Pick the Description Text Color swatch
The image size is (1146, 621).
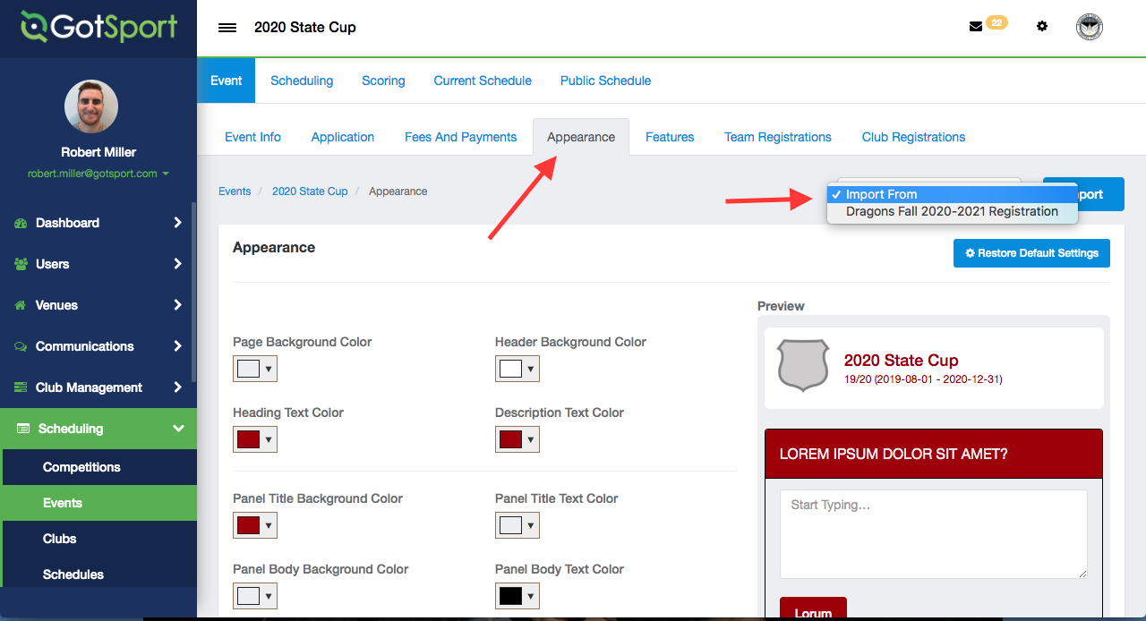pyautogui.click(x=517, y=439)
